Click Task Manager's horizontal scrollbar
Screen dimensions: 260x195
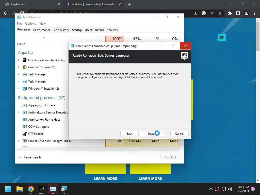(x=79, y=149)
